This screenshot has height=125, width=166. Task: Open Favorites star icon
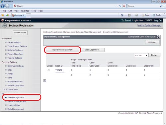(3, 15)
